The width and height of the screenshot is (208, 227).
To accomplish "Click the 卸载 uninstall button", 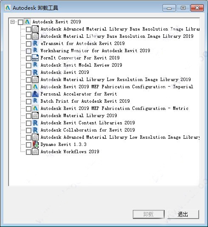I will 149,214.
